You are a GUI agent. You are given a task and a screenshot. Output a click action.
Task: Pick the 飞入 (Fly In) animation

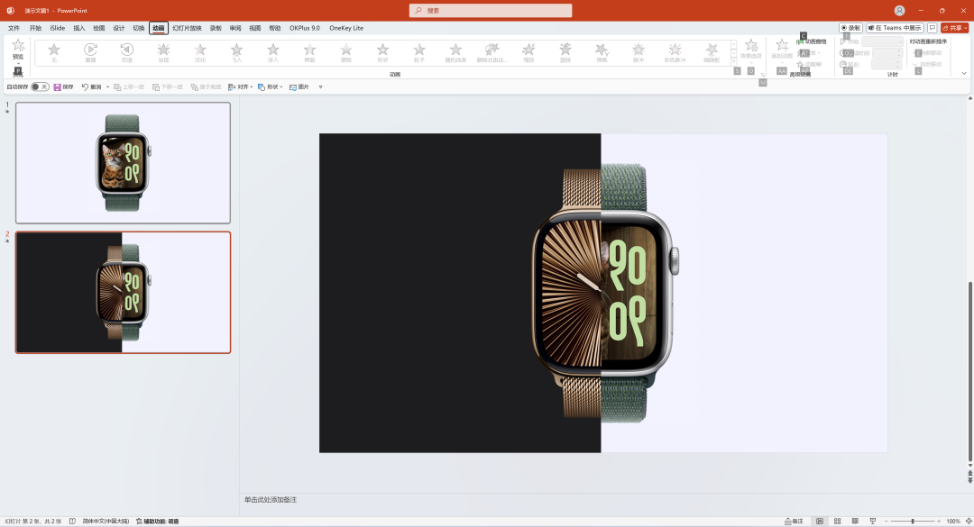tap(236, 52)
